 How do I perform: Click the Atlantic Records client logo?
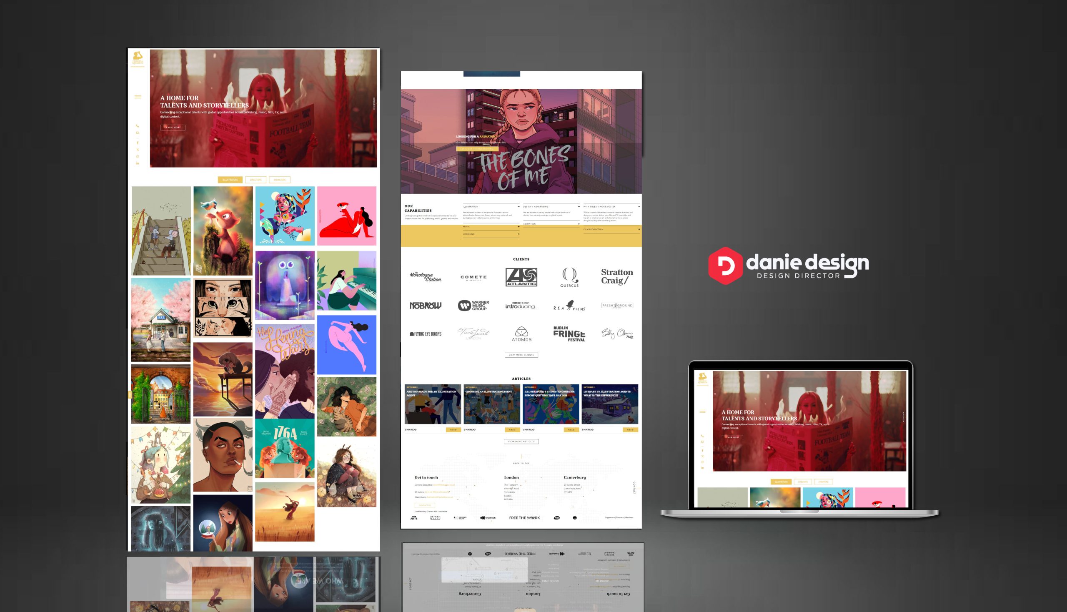[x=521, y=277]
